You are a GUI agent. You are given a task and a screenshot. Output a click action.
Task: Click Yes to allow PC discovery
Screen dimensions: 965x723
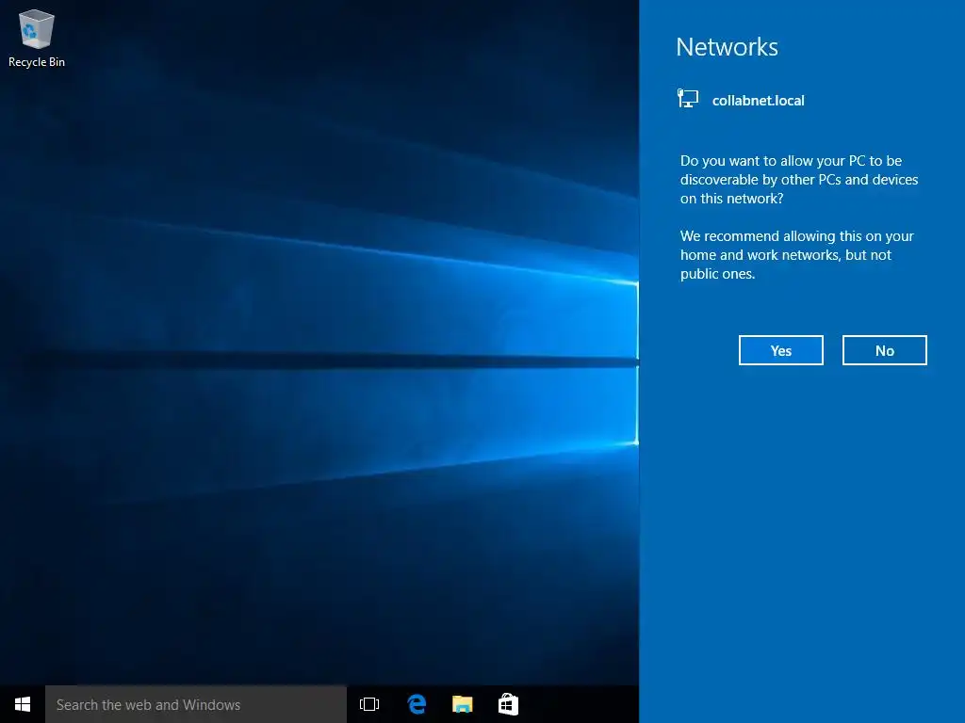click(x=780, y=350)
